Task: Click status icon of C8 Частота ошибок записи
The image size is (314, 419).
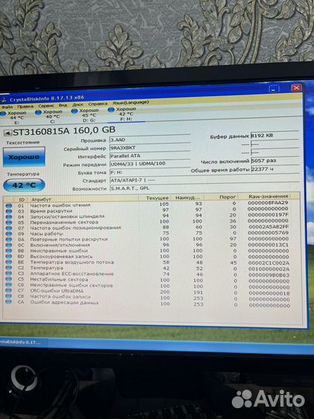Action: coord(9,296)
